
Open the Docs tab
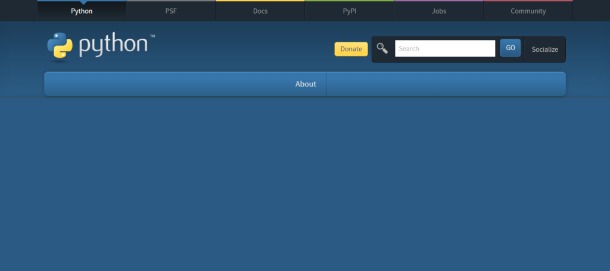tap(260, 11)
